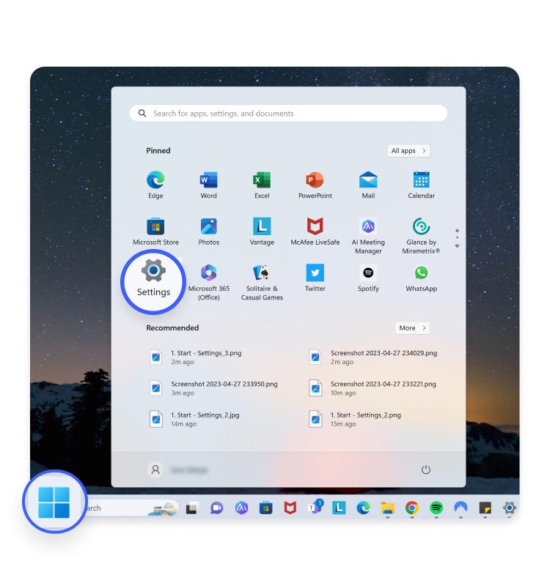The height and width of the screenshot is (586, 550).
Task: Show All apps list
Action: (x=408, y=151)
